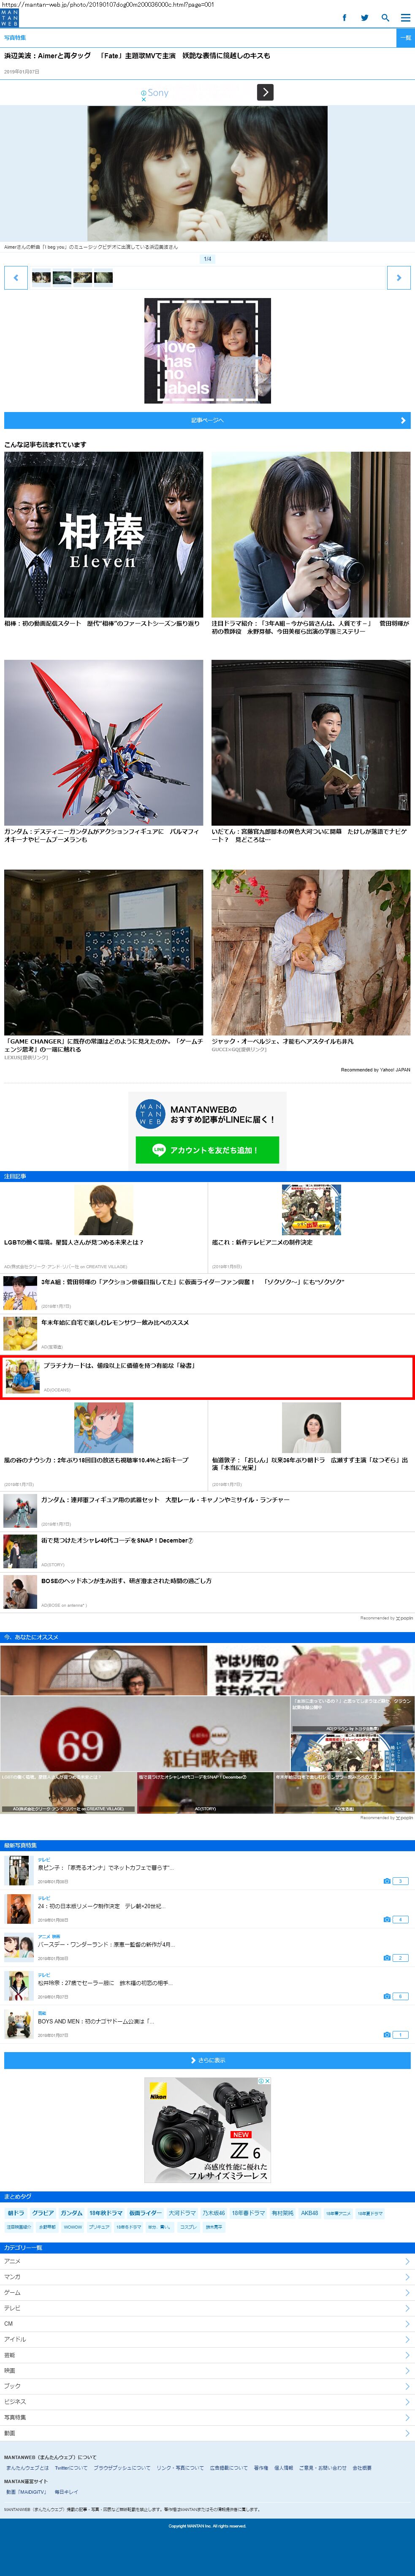Open the ビジネス category row
415x2576 pixels.
point(207,2402)
